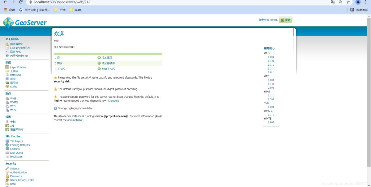Click the Caching Defaults globe icon
The image size is (371, 187).
coord(7,145)
